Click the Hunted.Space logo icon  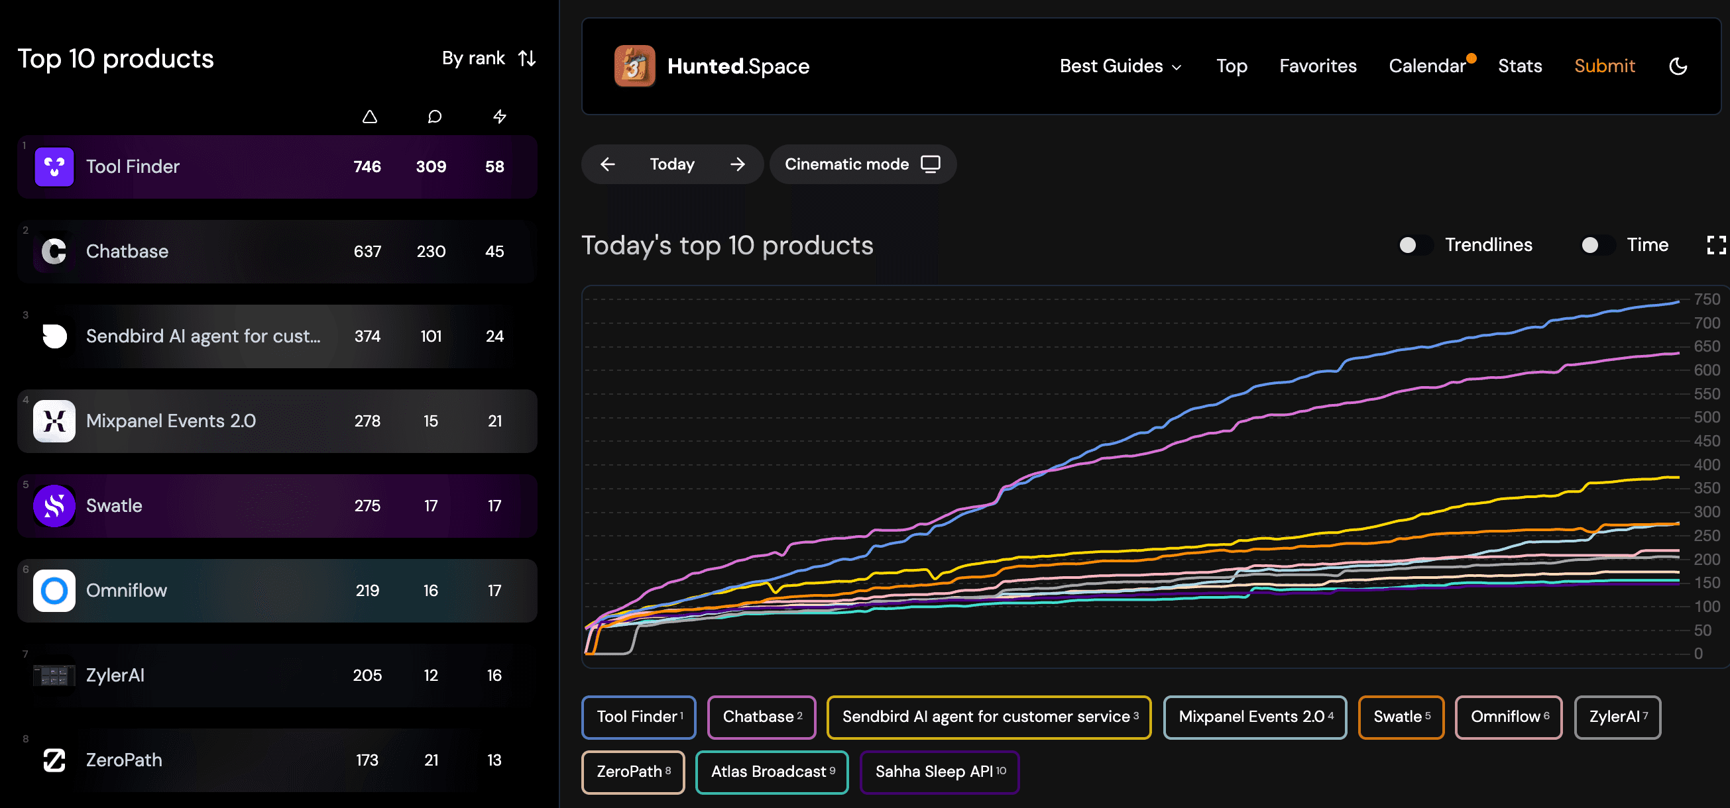(633, 66)
